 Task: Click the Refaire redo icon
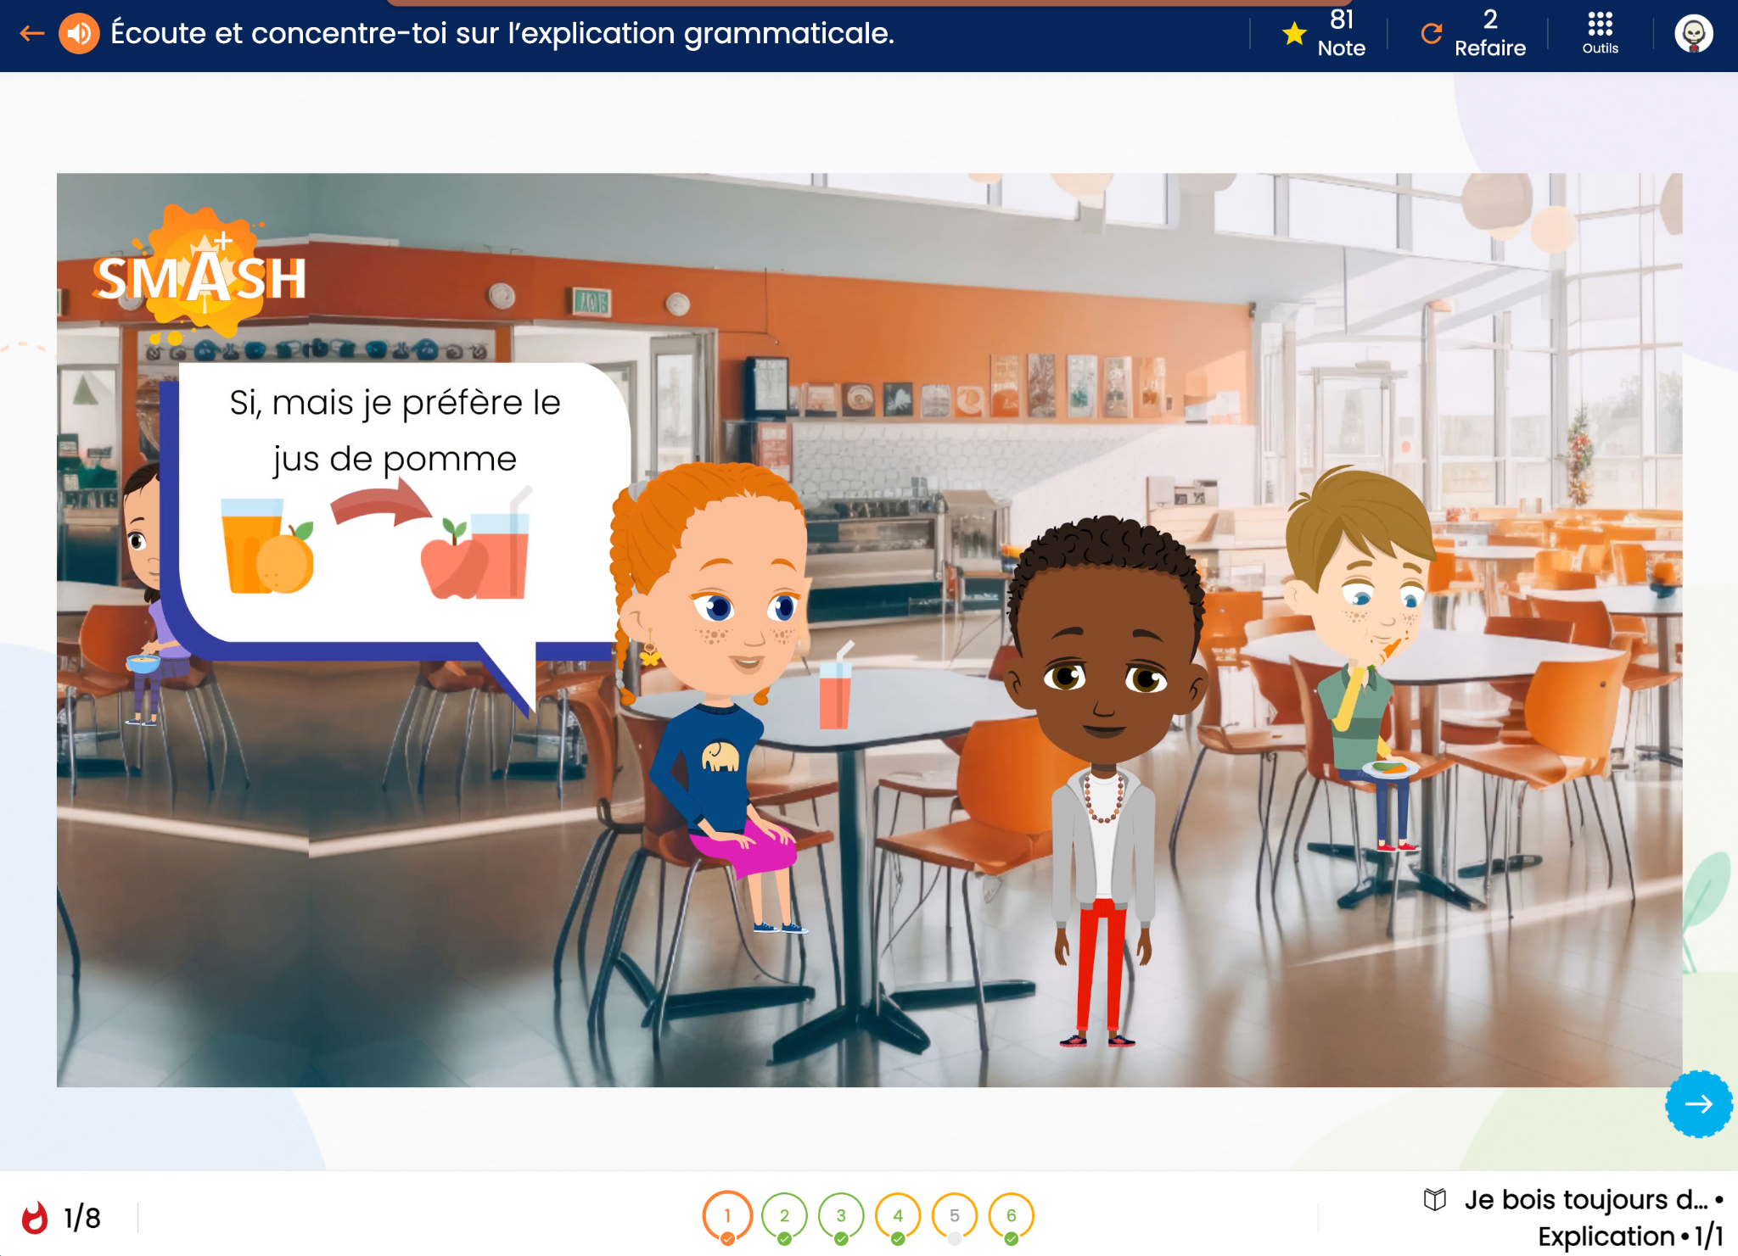1432,34
